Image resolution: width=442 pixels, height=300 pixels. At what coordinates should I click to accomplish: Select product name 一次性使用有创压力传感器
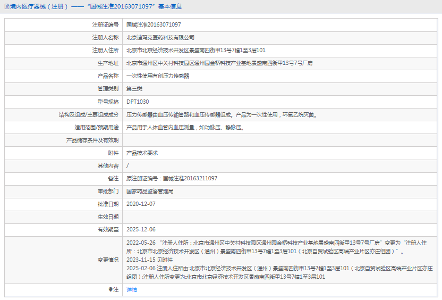tap(158, 76)
